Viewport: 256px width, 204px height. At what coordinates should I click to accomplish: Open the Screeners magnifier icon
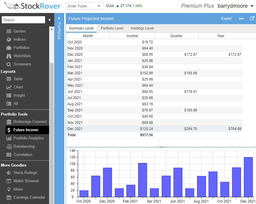tap(8, 64)
